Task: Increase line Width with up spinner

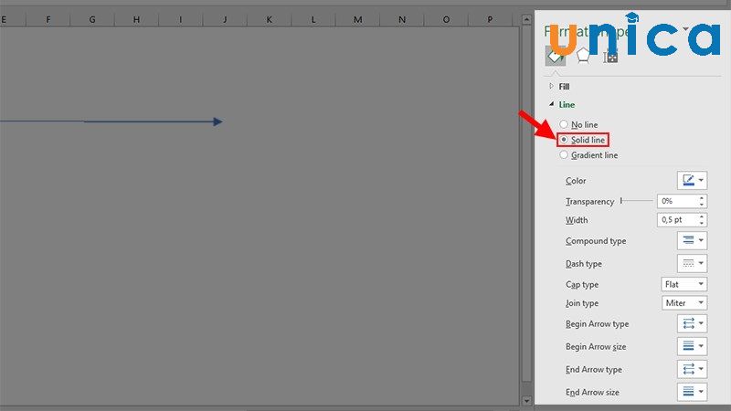Action: pos(702,216)
